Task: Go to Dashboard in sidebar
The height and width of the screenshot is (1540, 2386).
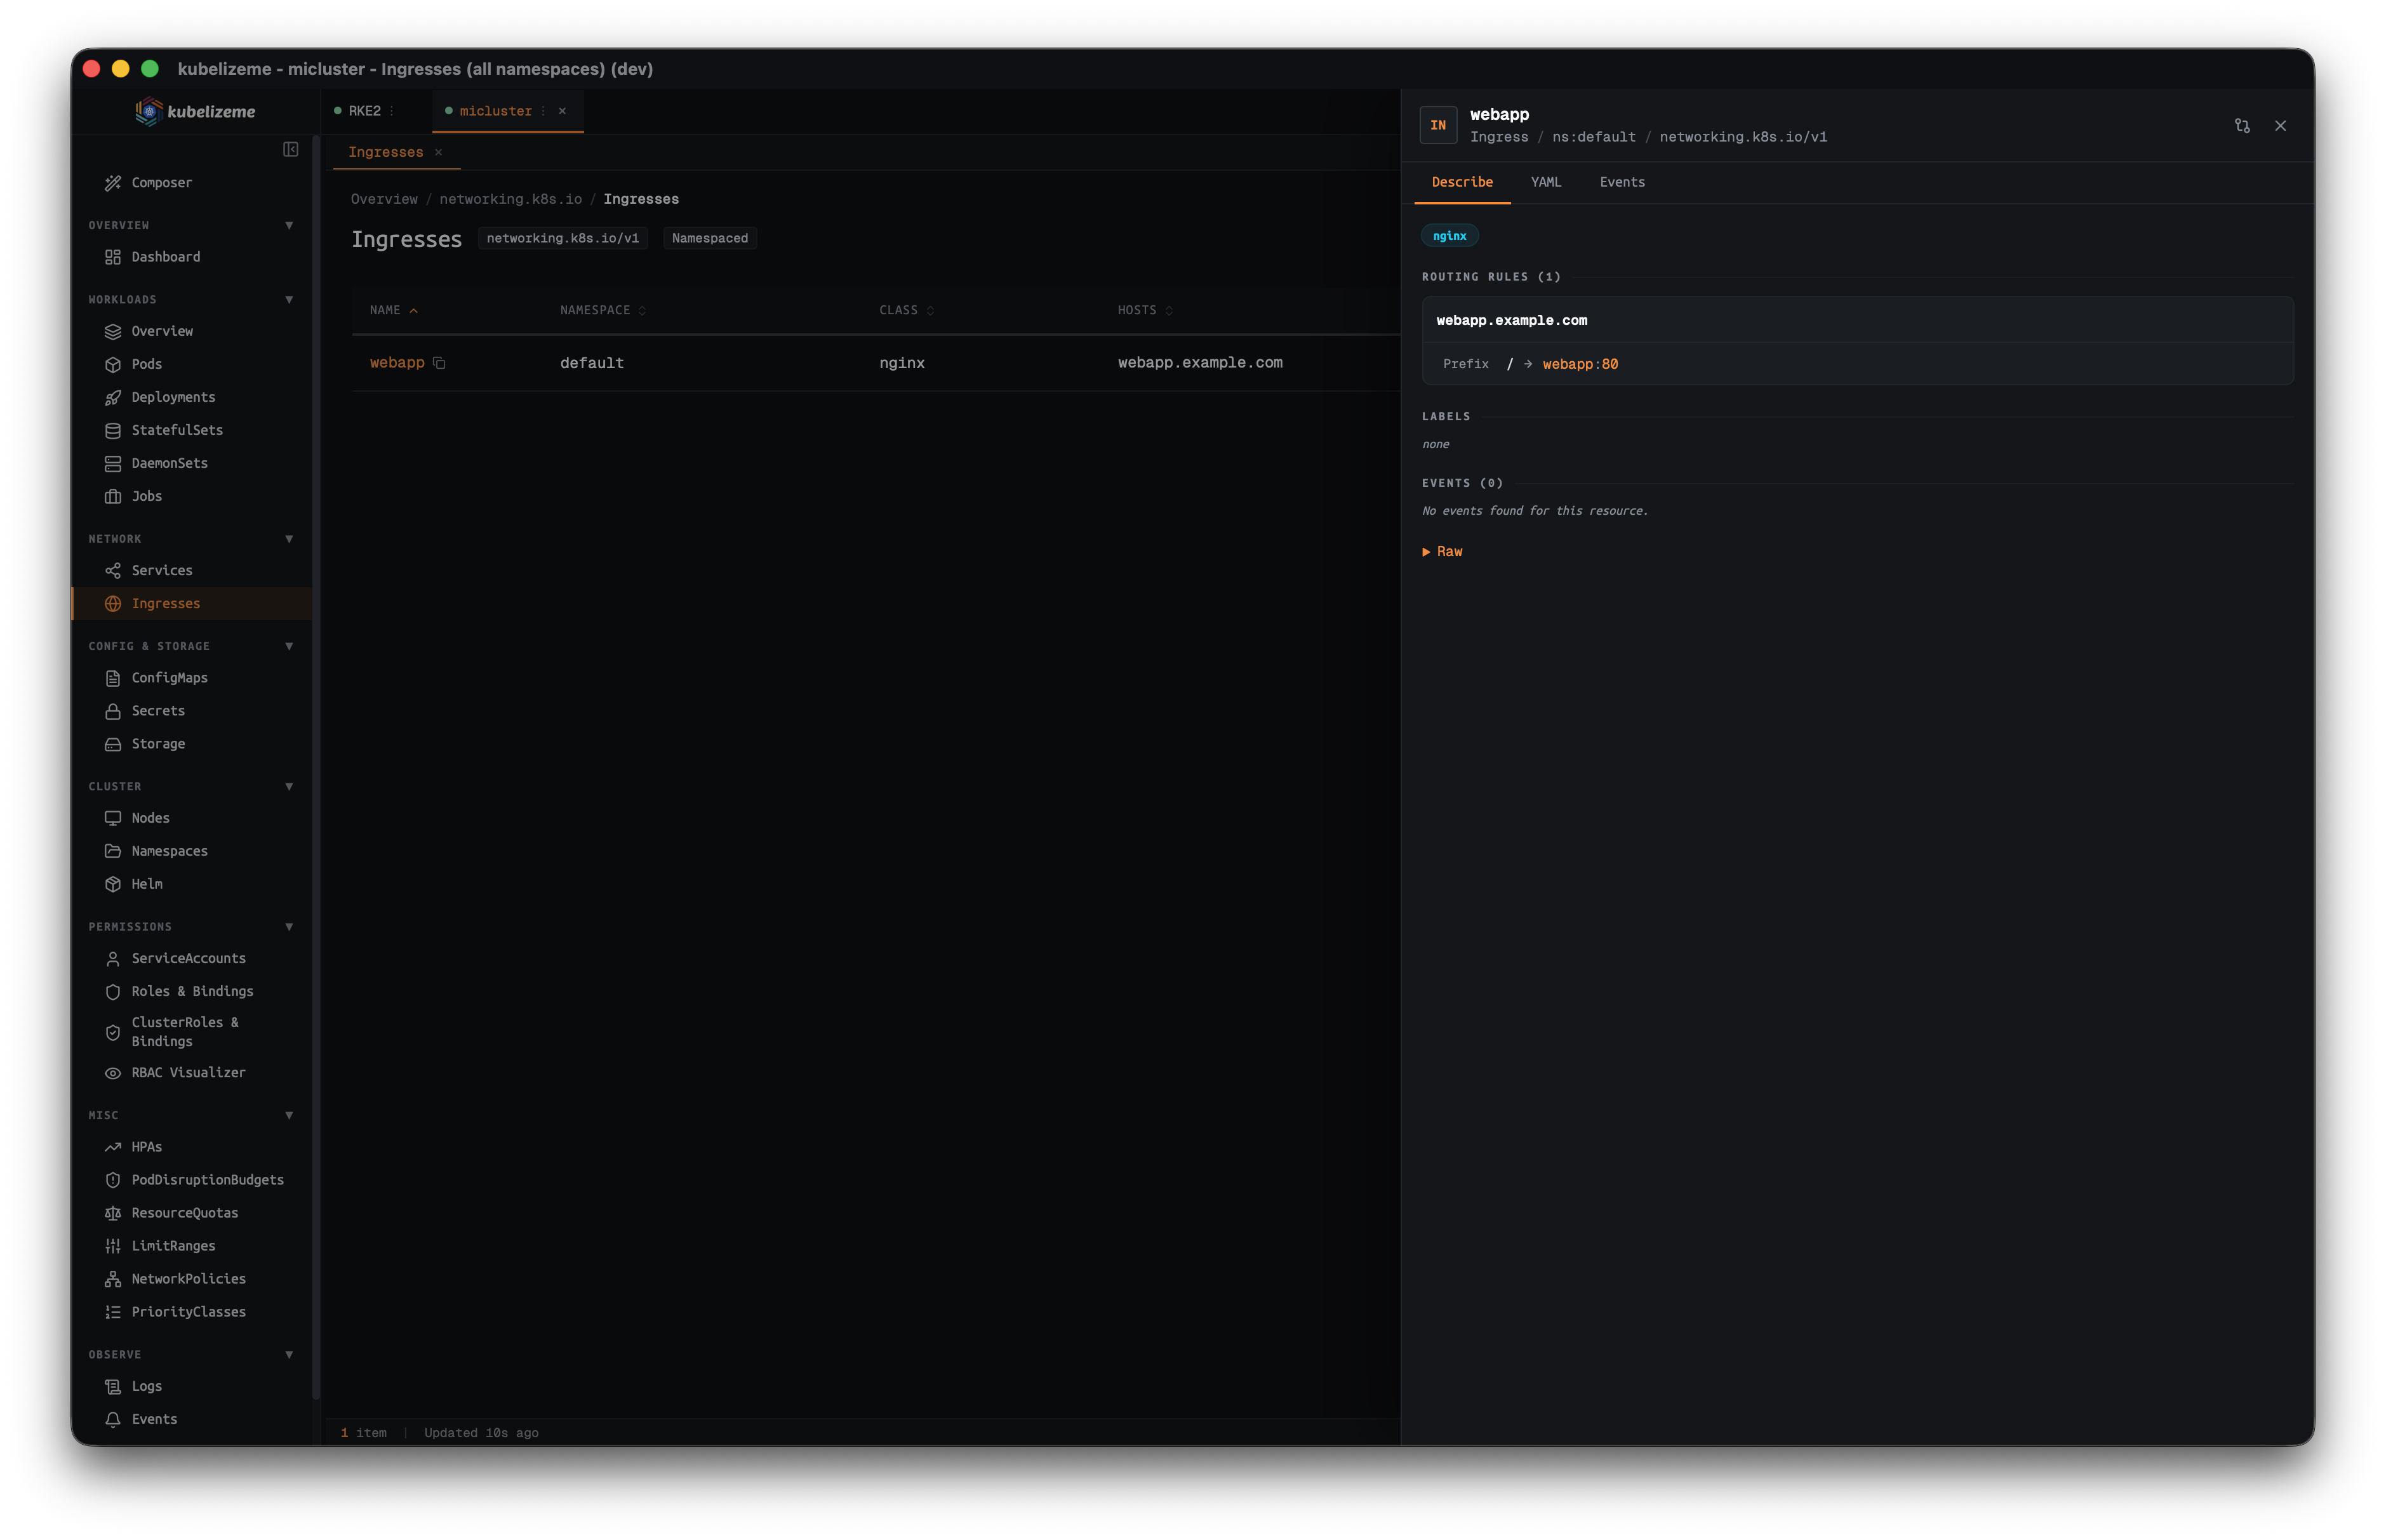Action: click(166, 257)
